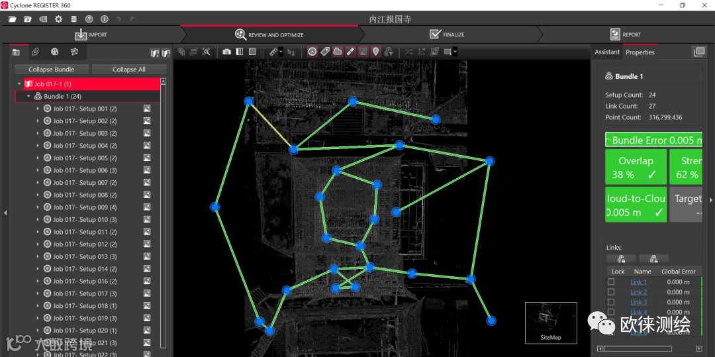The width and height of the screenshot is (715, 357).
Task: Go to the IMPORT step
Action: tap(91, 34)
